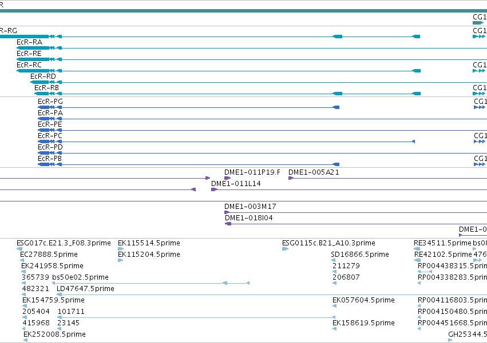Select EST LD47647.5prime

tap(85, 289)
